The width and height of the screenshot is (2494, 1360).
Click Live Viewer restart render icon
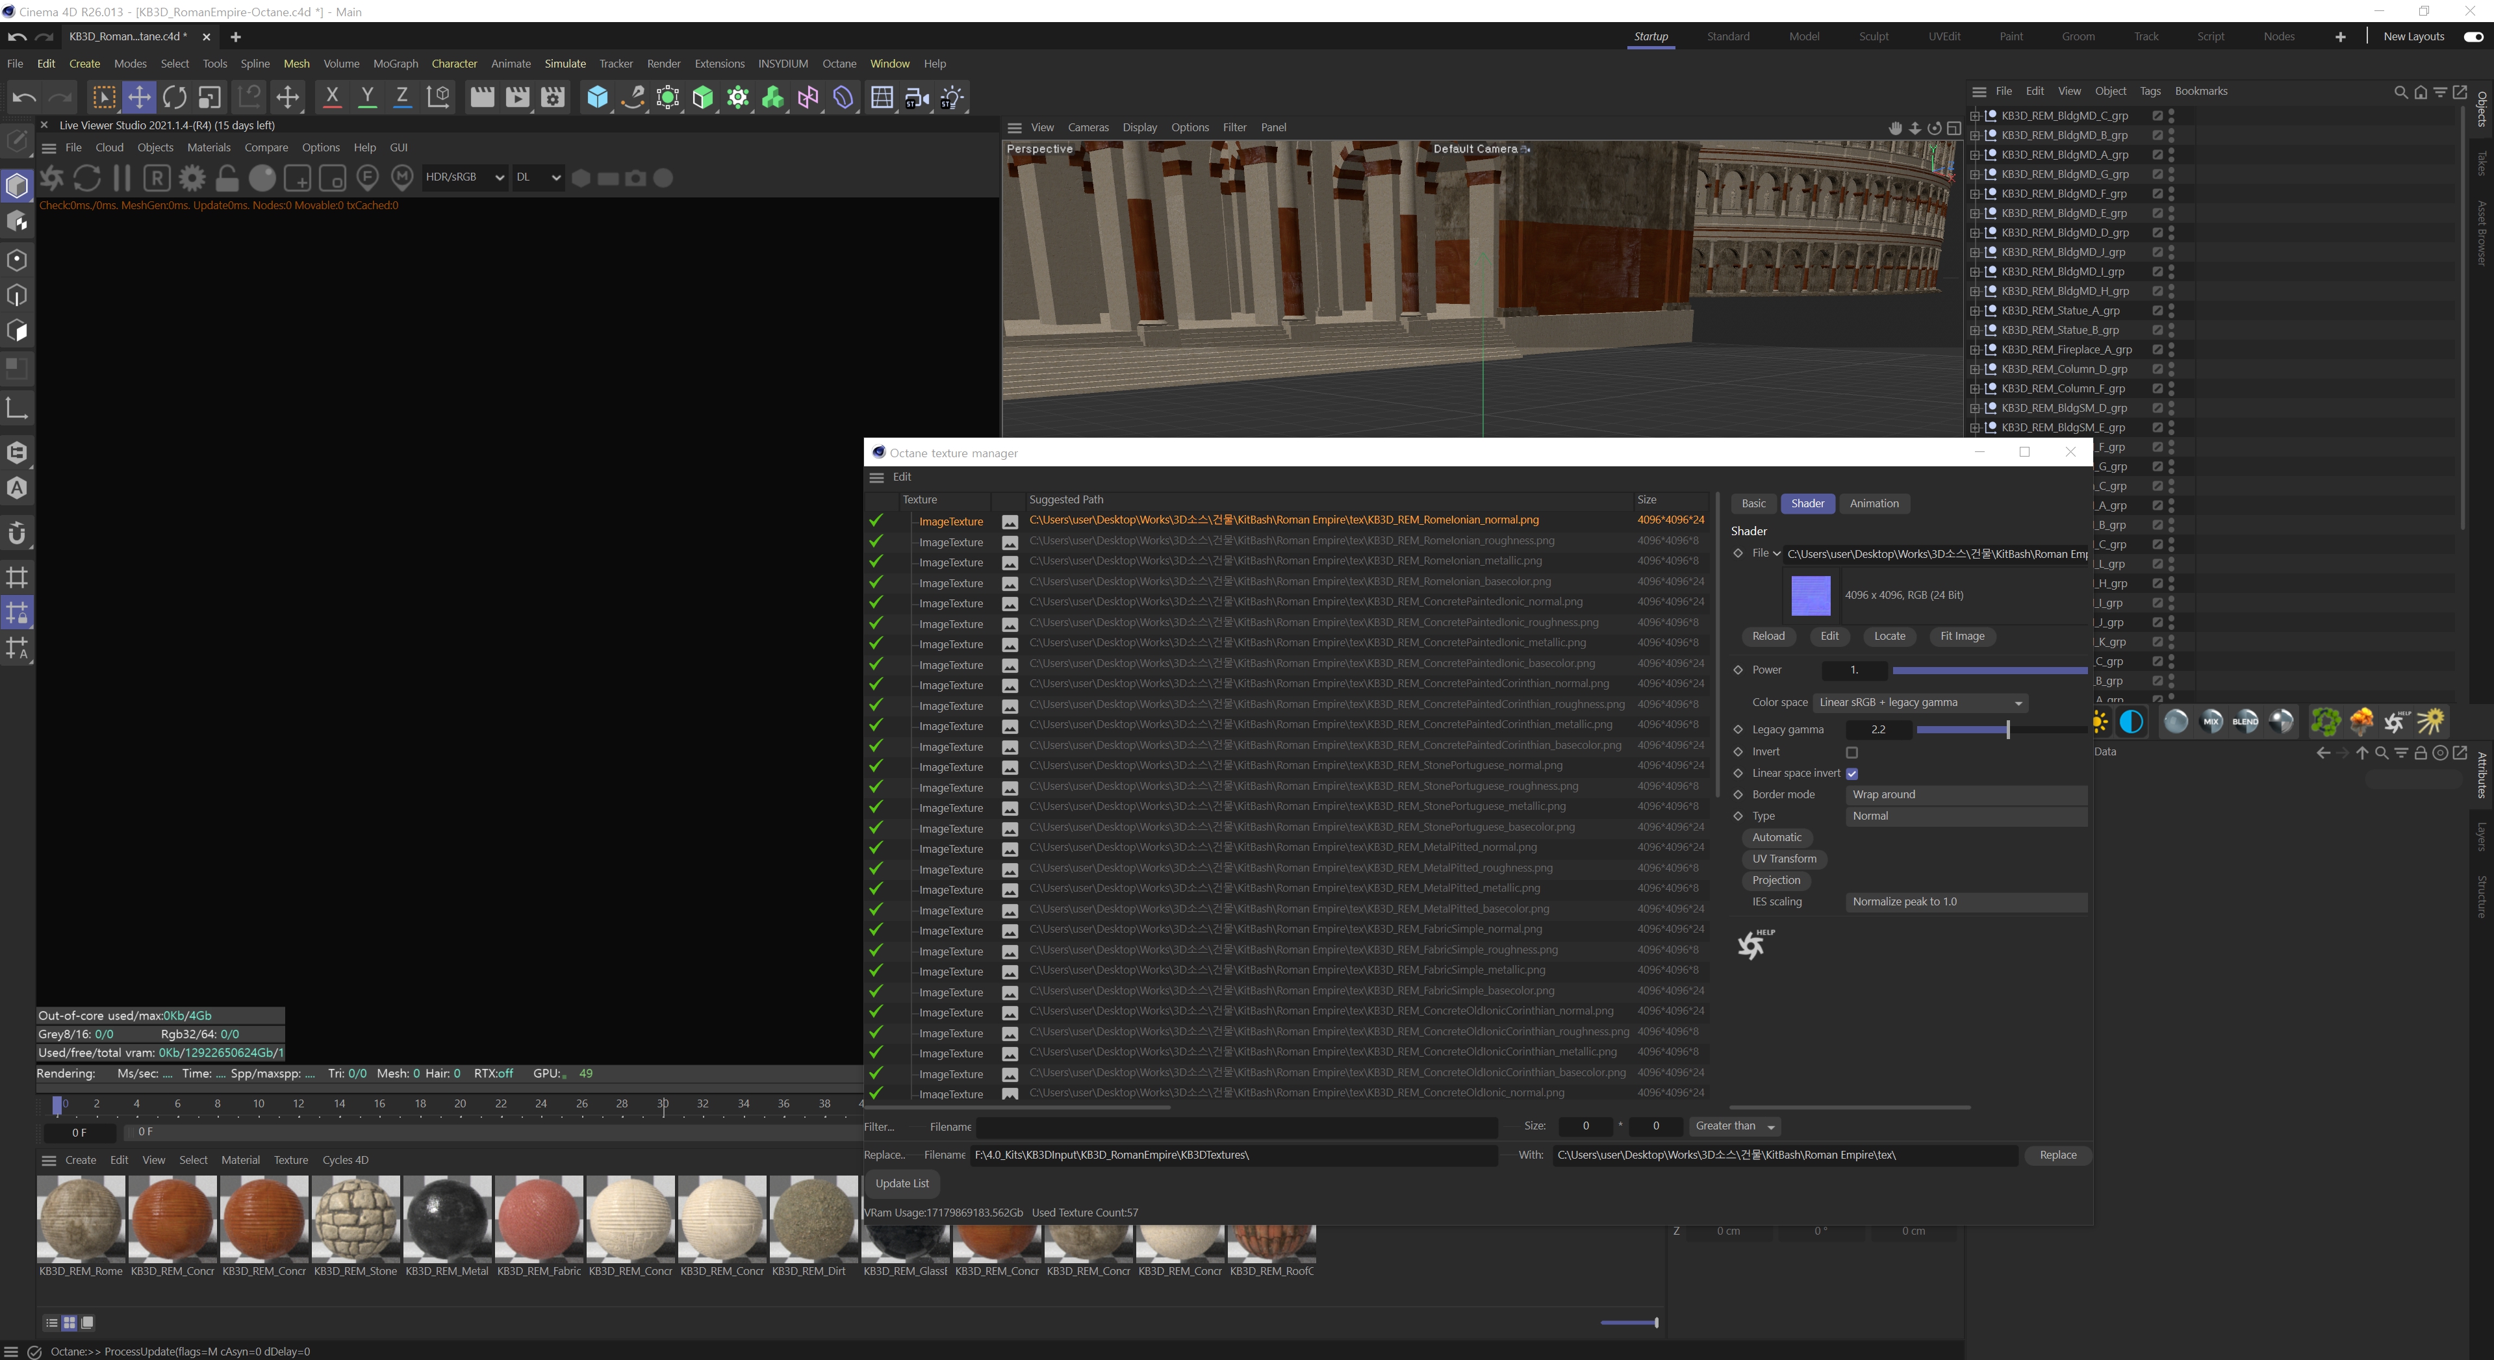click(x=87, y=178)
